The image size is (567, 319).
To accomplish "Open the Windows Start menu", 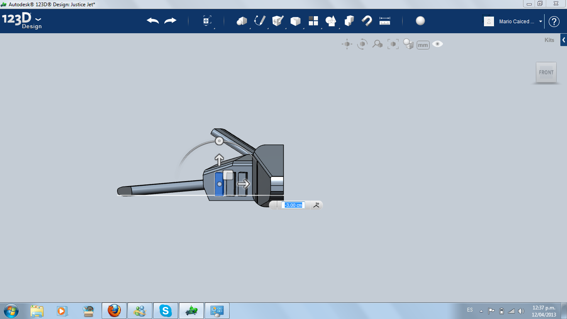I will tap(10, 311).
